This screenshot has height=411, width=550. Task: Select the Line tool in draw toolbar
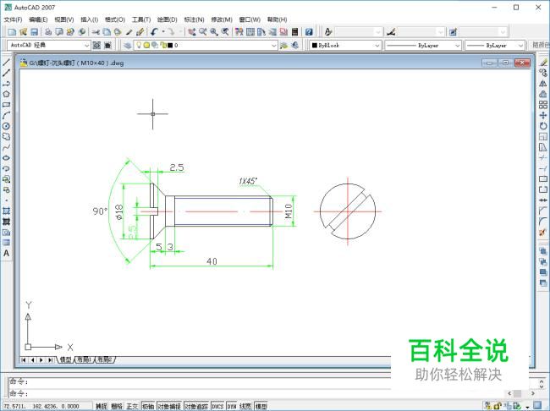click(6, 63)
